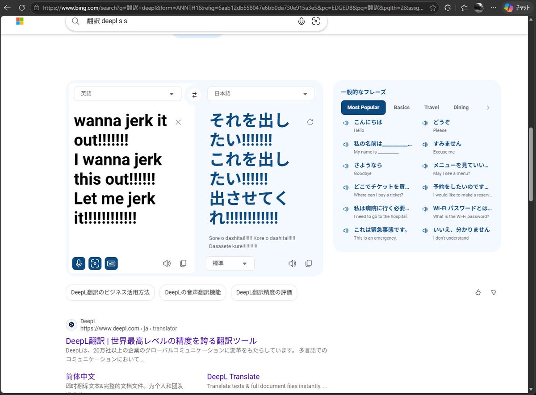Give thumbs up feedback
536x395 pixels.
click(x=478, y=292)
